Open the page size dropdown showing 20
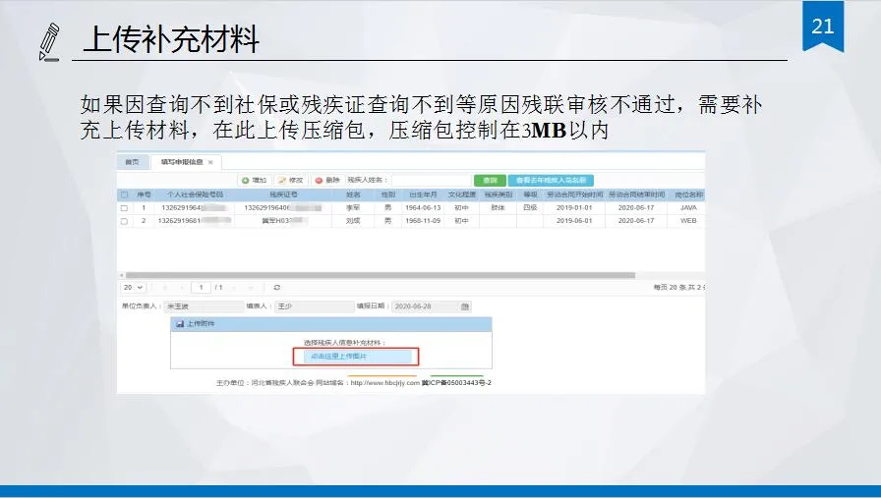 133,287
